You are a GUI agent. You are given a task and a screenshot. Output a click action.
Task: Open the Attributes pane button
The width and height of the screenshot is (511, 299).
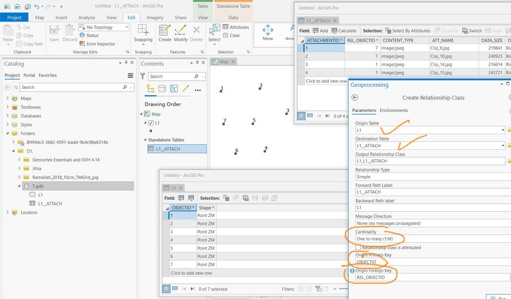(236, 28)
